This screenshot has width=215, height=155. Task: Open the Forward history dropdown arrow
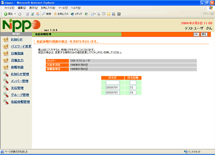[24, 14]
